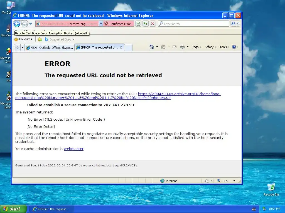This screenshot has width=285, height=213.
Task: Click the Certificate Error security badge
Action: 119,24
